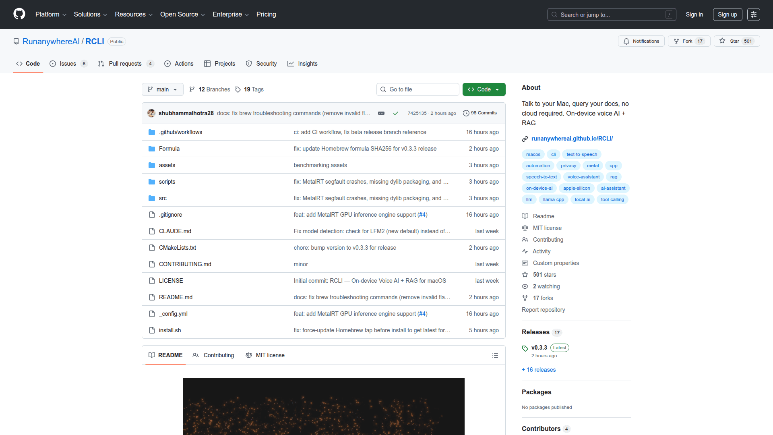Open the main branch dropdown

click(x=162, y=89)
